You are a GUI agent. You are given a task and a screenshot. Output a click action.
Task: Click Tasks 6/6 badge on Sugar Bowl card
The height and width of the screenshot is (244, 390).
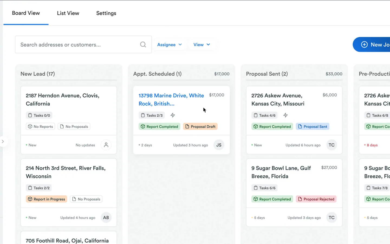[x=265, y=188]
